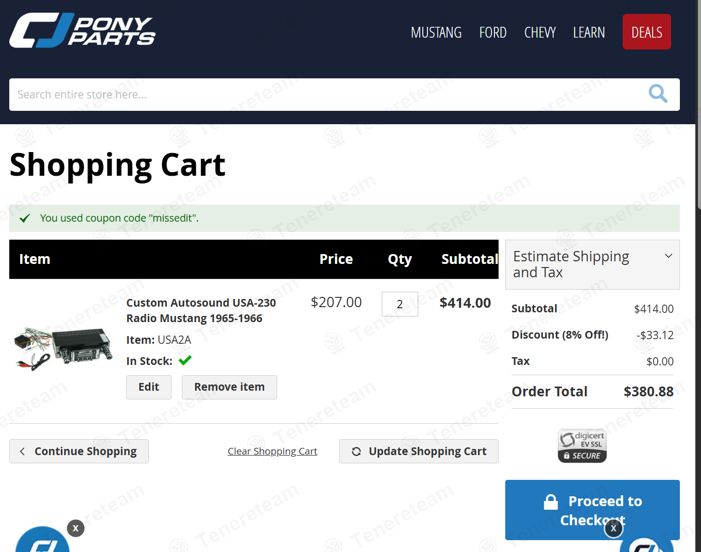Open the DEALS menu button

(x=647, y=32)
